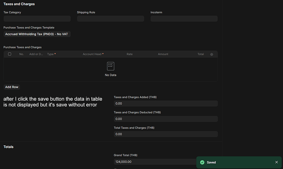Click the Tax Category field
Image resolution: width=283 pixels, height=169 pixels.
[x=37, y=19]
